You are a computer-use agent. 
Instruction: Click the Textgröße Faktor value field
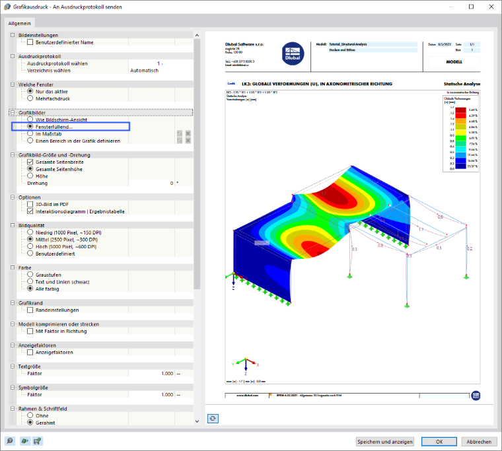click(151, 374)
